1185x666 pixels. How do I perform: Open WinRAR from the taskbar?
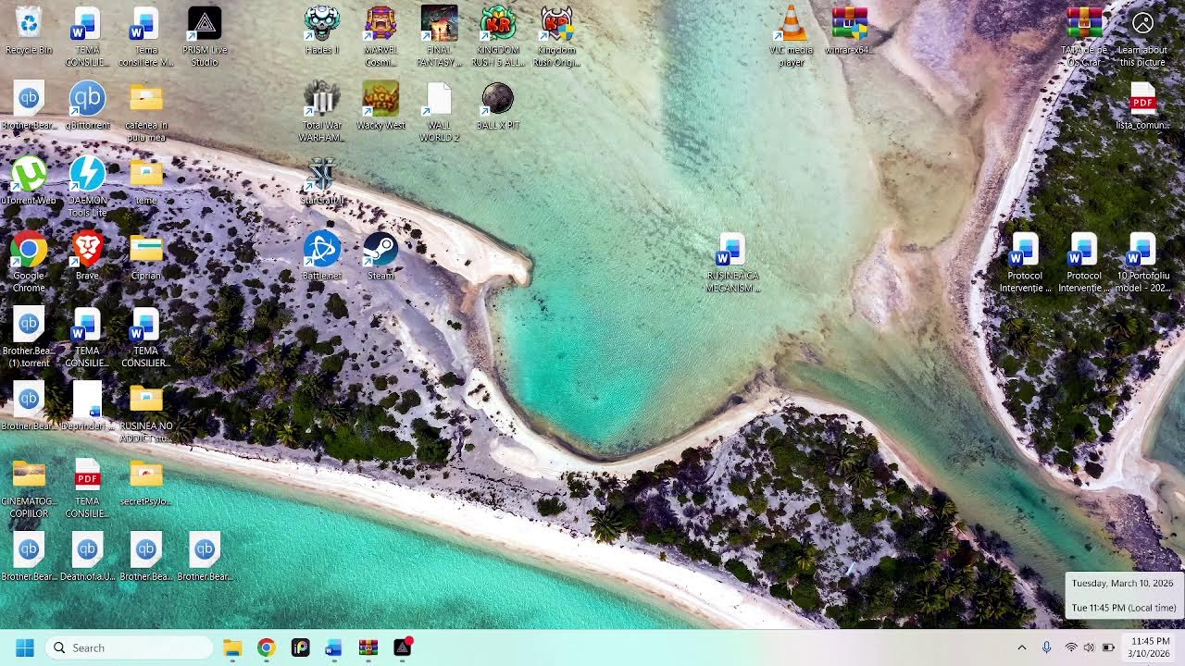tap(368, 647)
